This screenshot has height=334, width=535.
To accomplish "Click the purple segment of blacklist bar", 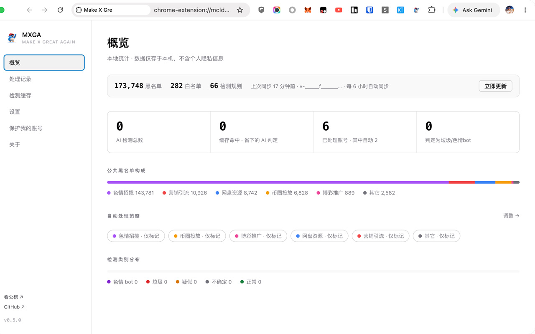I will [278, 182].
